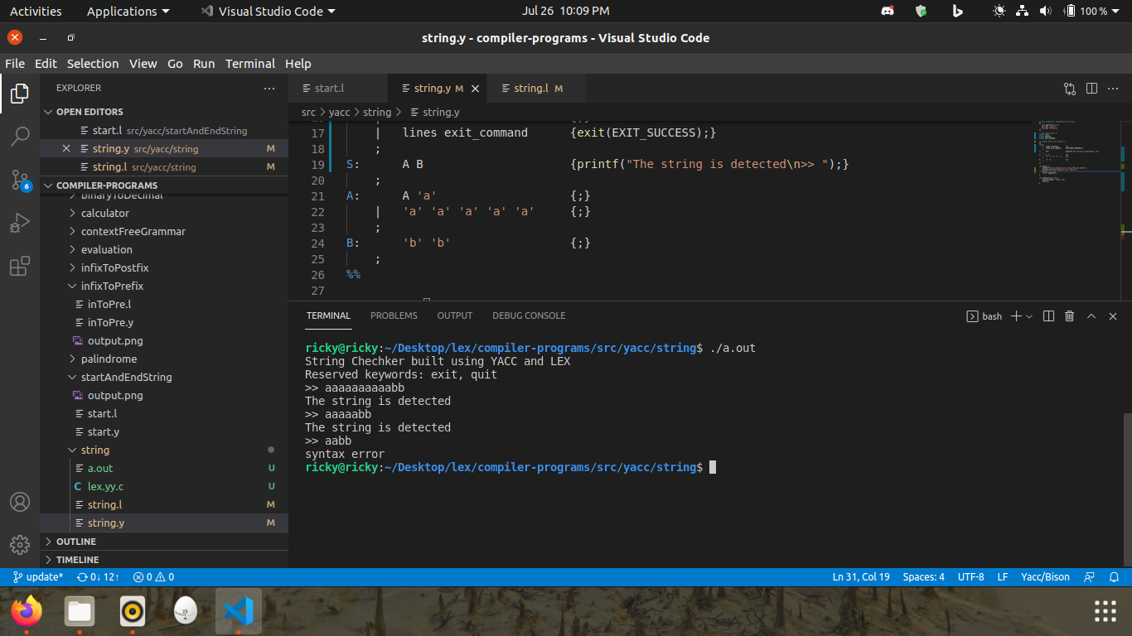Open the Accounts menu icon

point(20,502)
